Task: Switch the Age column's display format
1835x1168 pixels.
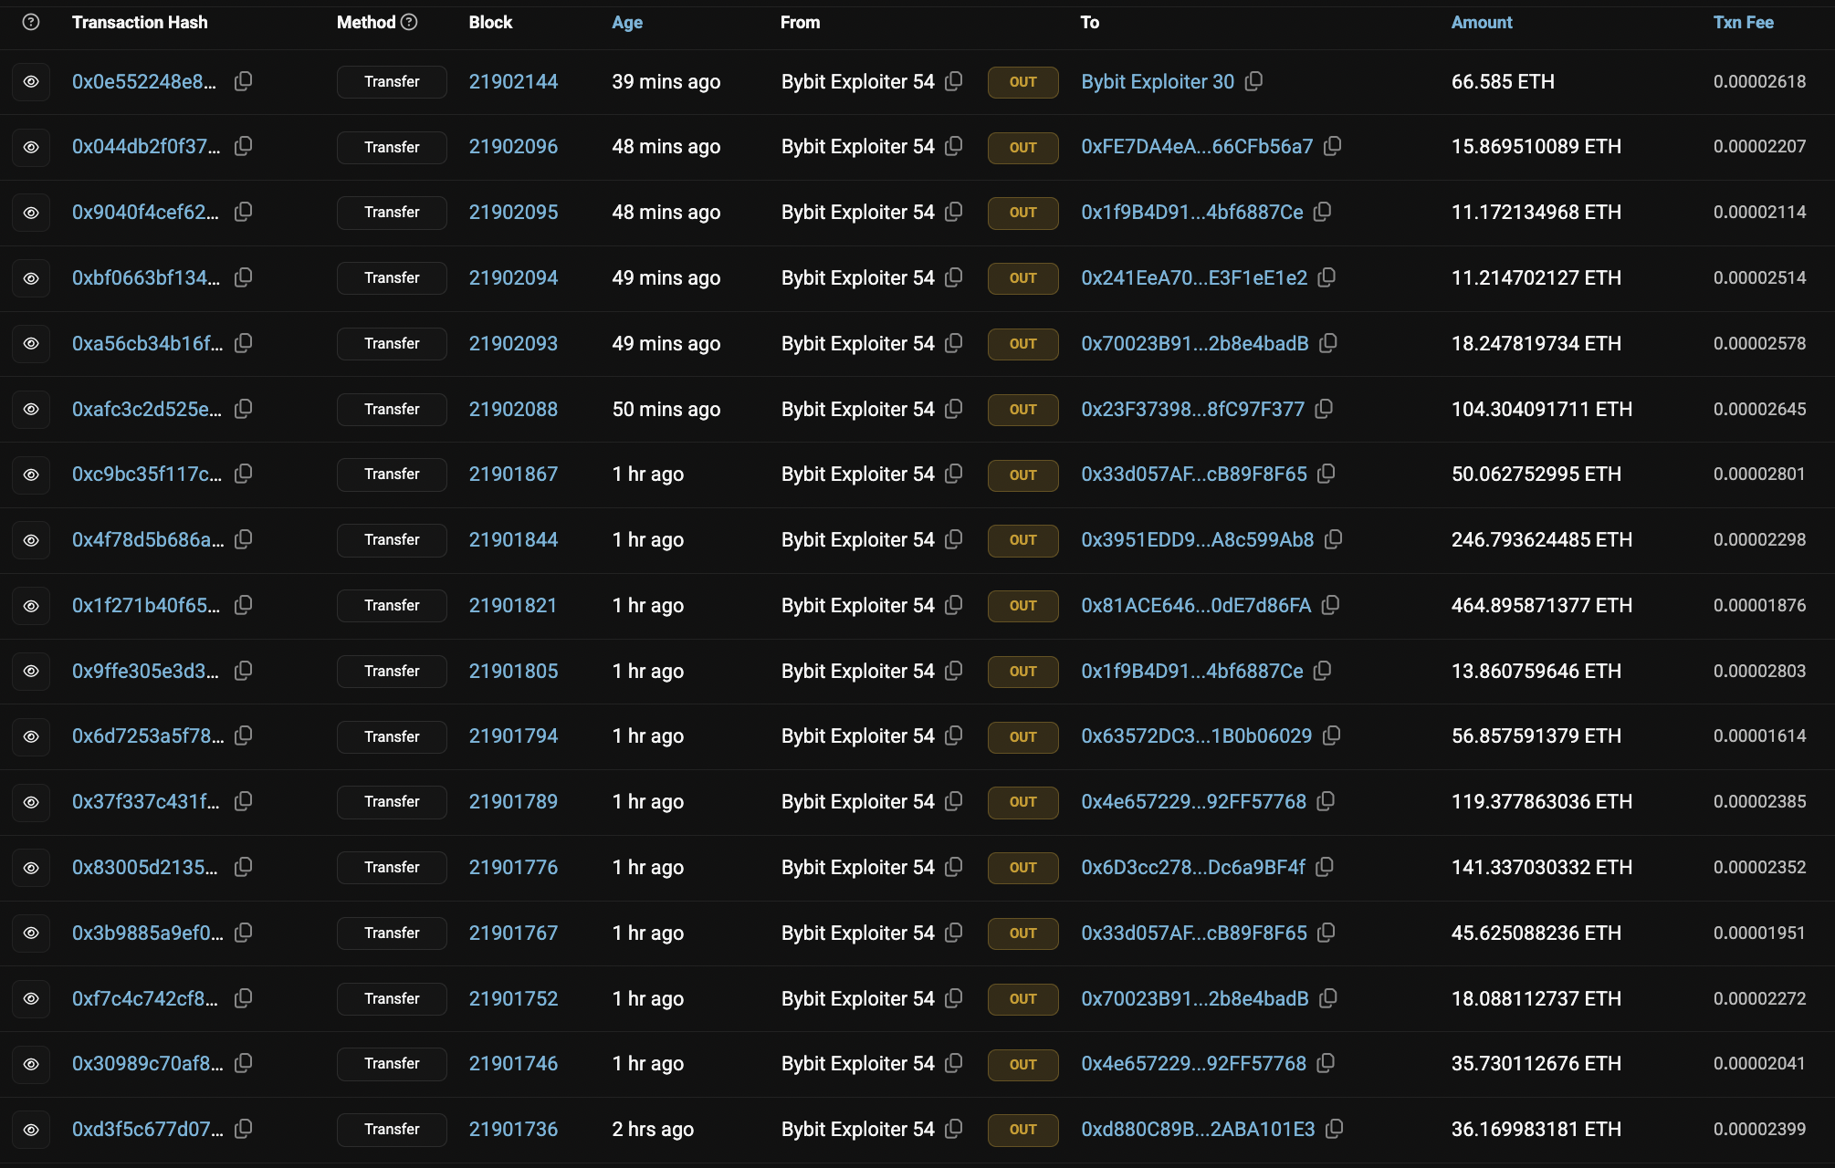Action: click(627, 22)
